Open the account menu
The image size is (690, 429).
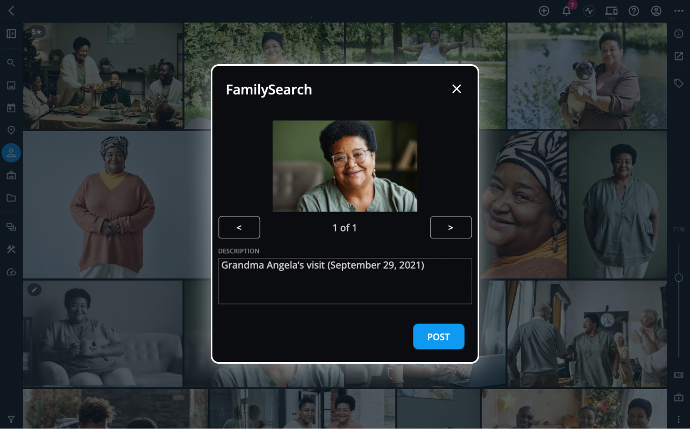click(656, 11)
